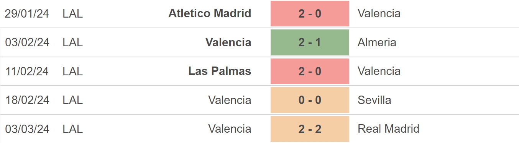Open the 2 - 2 Real Madrid score
519x143 pixels.
(x=310, y=129)
